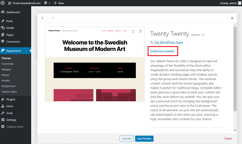Show next theme with right arrow
Image resolution: width=242 pixels, height=144 pixels.
(x=53, y=18)
